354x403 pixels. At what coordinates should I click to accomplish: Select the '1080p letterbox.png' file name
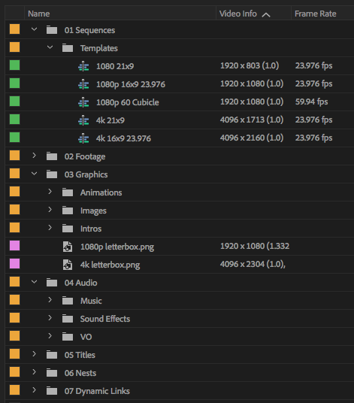(x=117, y=247)
